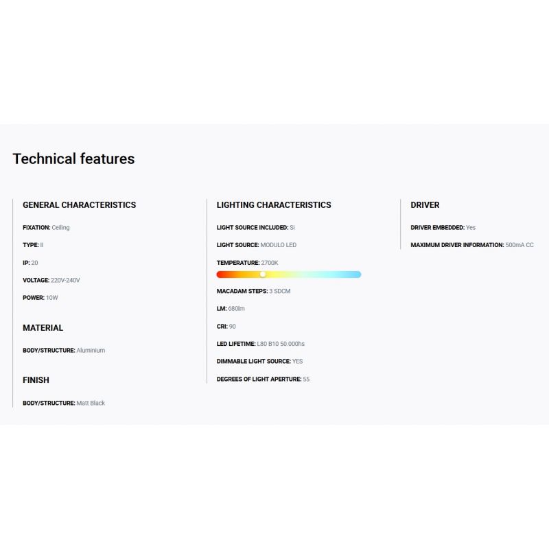Click the Dimmable Light Source entry
Screen dimensions: 549x549
pos(259,362)
